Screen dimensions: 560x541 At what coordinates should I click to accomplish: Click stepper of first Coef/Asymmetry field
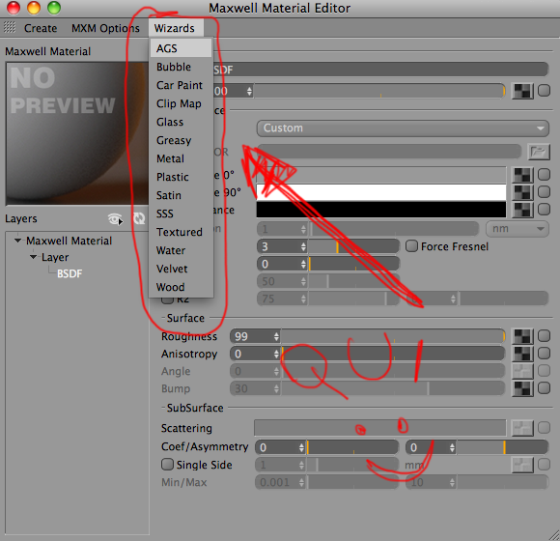(x=301, y=447)
